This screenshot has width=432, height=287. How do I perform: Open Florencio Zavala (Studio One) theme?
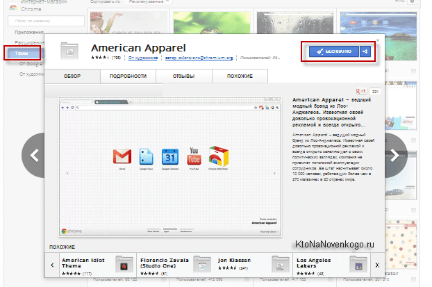coord(176,265)
